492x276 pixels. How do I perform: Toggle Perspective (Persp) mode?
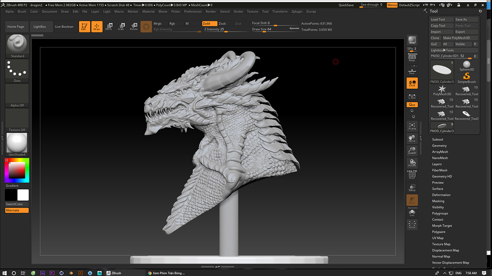coord(412,58)
